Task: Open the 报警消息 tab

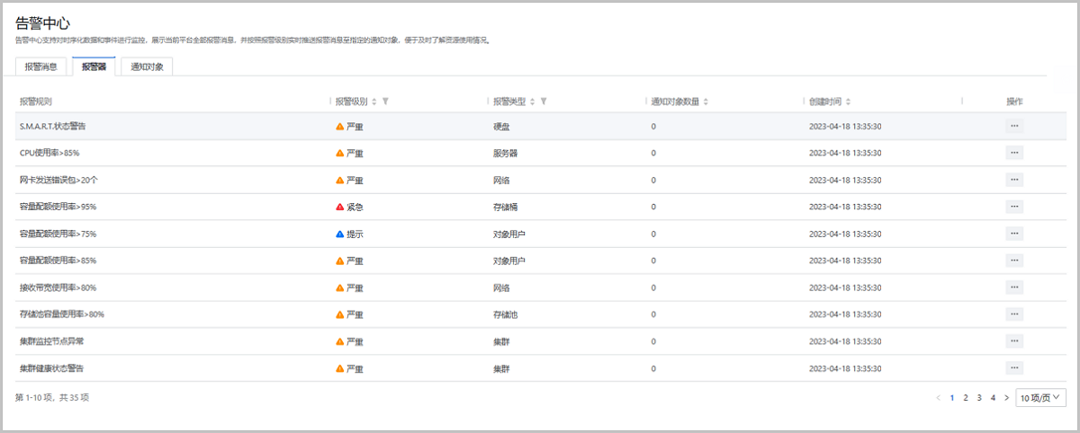Action: (x=41, y=66)
